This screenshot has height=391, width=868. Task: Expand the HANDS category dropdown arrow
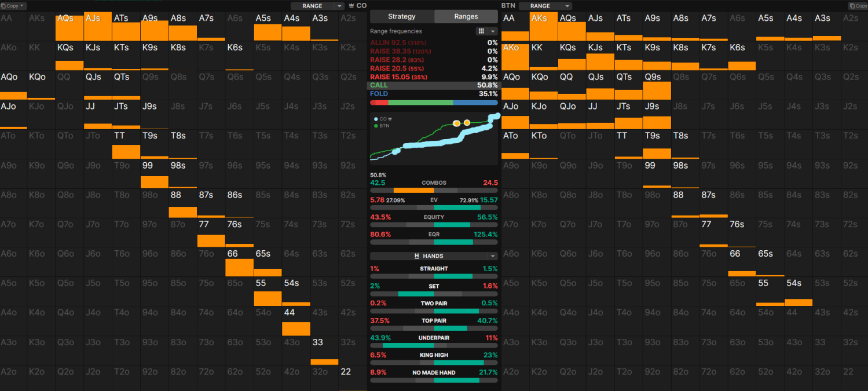492,256
